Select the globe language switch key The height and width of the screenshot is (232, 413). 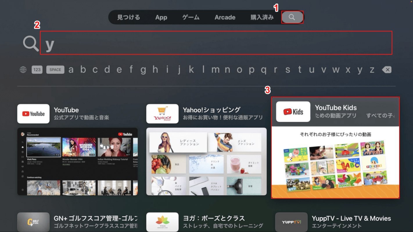pos(23,70)
